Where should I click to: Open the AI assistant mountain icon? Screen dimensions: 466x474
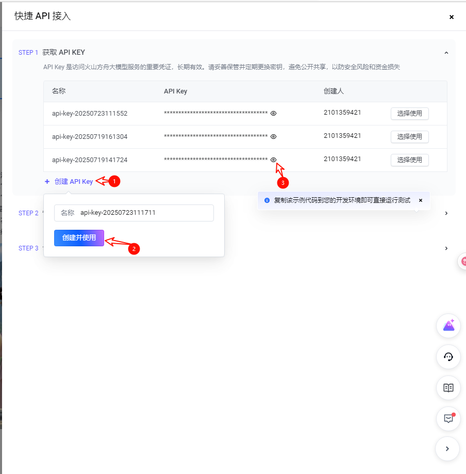[x=448, y=325]
